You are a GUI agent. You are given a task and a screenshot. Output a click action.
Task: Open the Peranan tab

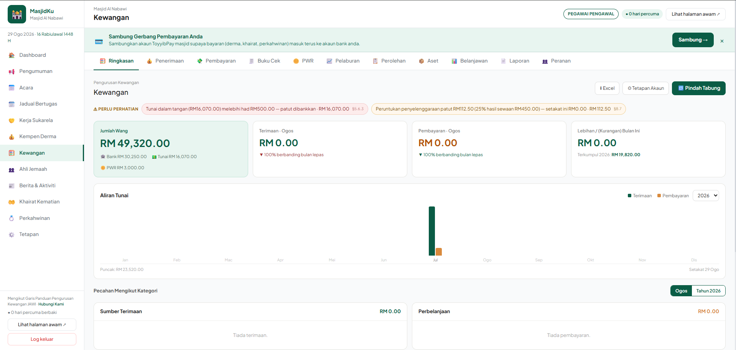pyautogui.click(x=557, y=61)
